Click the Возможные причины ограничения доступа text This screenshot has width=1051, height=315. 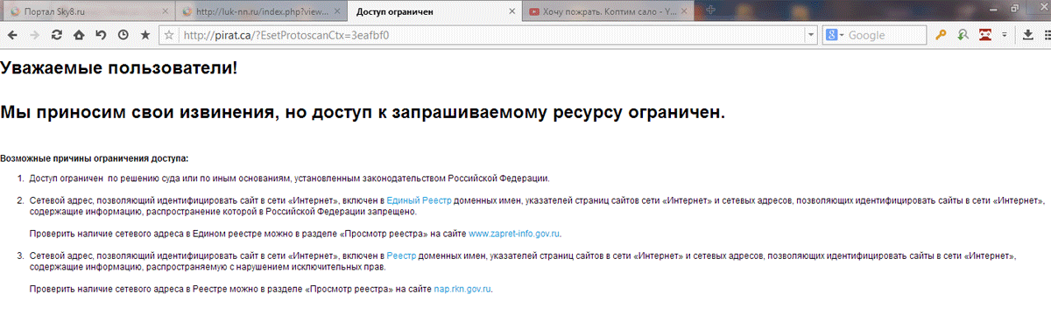94,158
